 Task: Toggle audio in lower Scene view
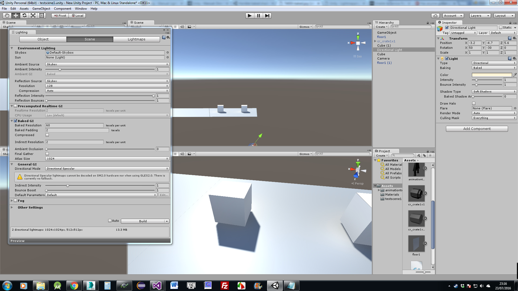[x=182, y=154]
